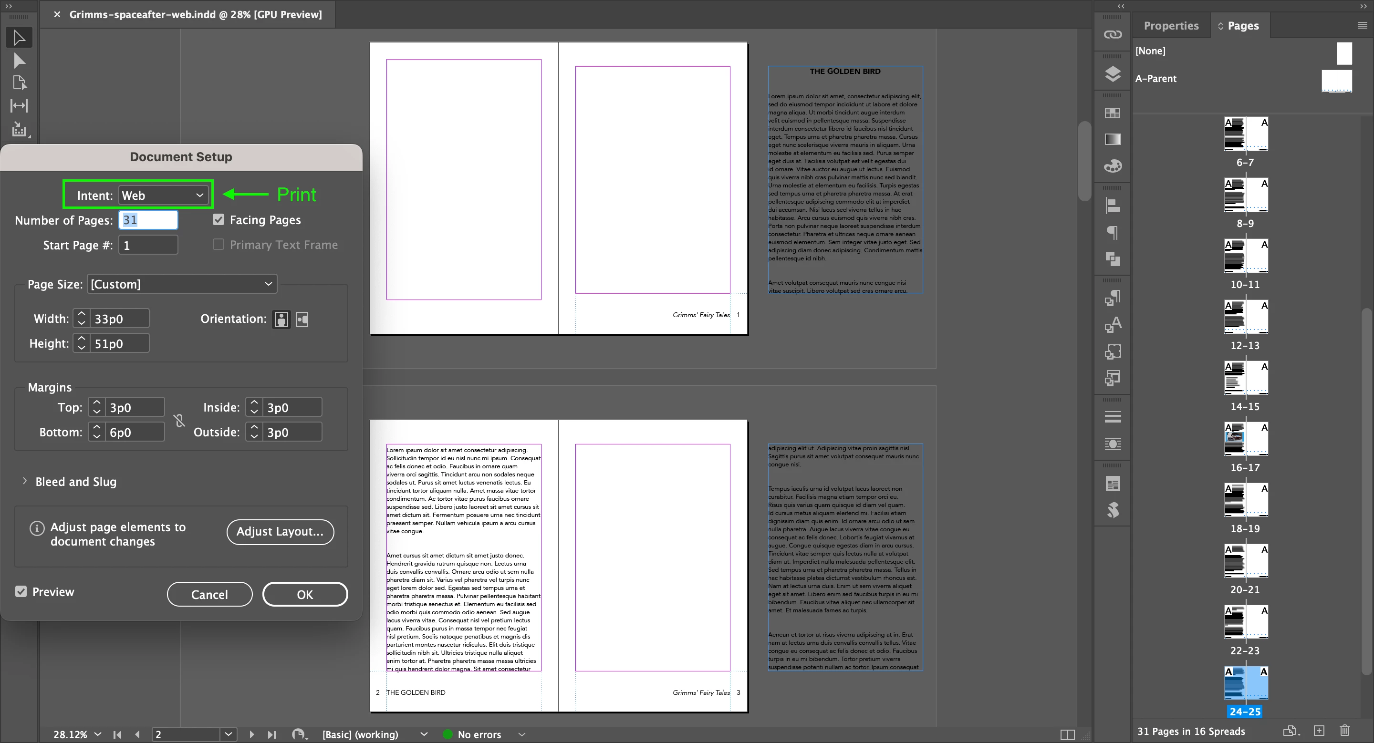Click landscape orientation icon
The image size is (1374, 743).
pos(302,319)
